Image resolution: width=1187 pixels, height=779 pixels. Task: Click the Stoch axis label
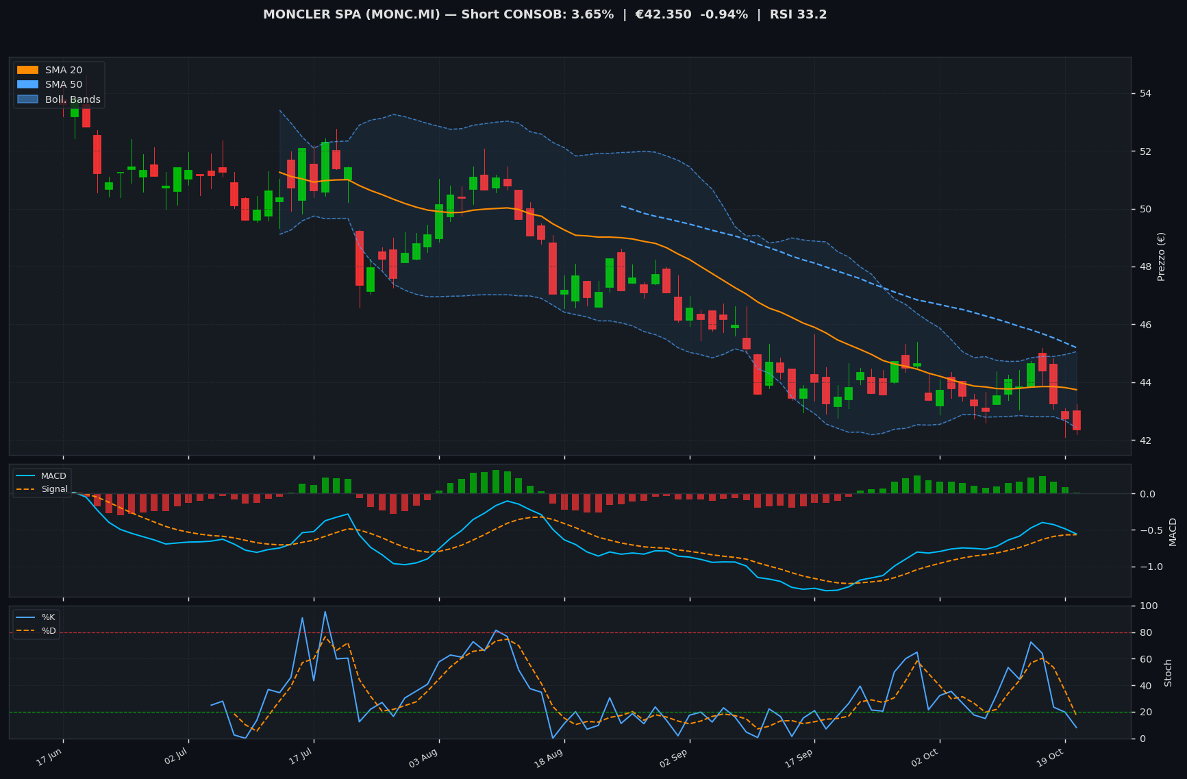1168,673
